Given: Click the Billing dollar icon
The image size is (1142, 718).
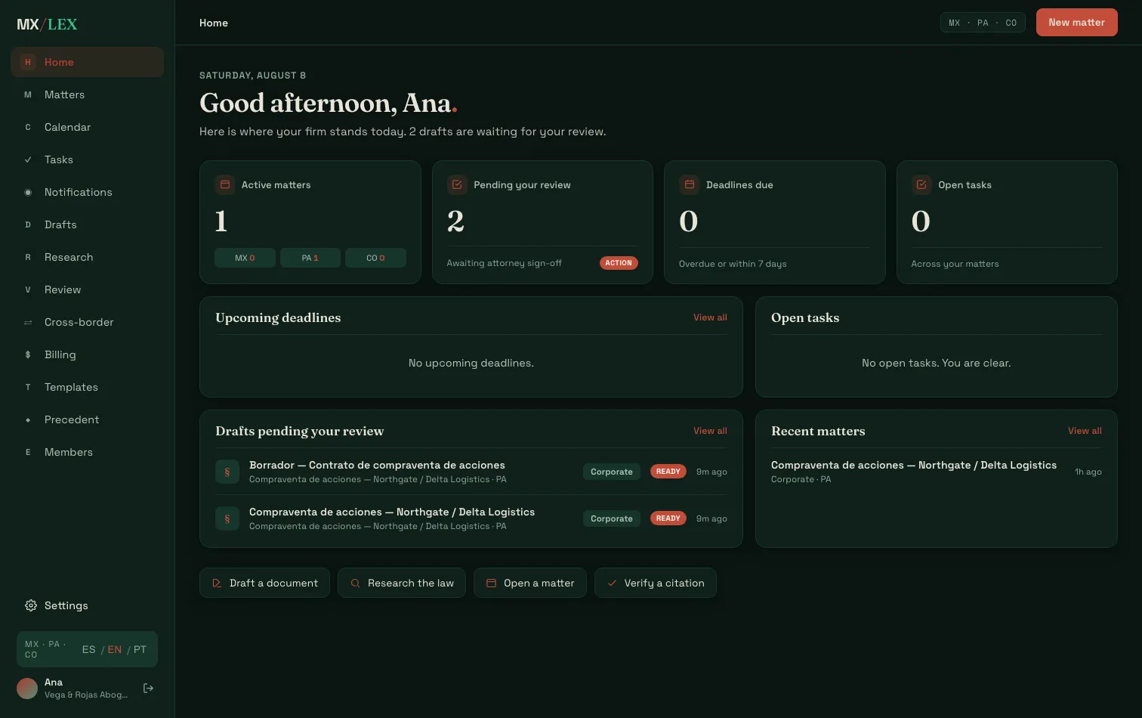Looking at the screenshot, I should point(28,354).
